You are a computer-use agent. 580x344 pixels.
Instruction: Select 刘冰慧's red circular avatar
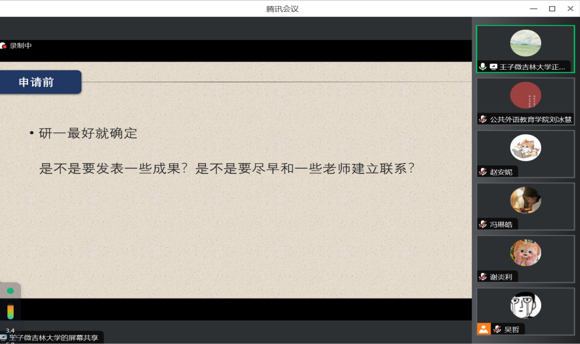click(525, 95)
